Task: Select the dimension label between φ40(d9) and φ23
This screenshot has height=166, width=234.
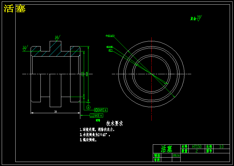Action: click(x=110, y=47)
